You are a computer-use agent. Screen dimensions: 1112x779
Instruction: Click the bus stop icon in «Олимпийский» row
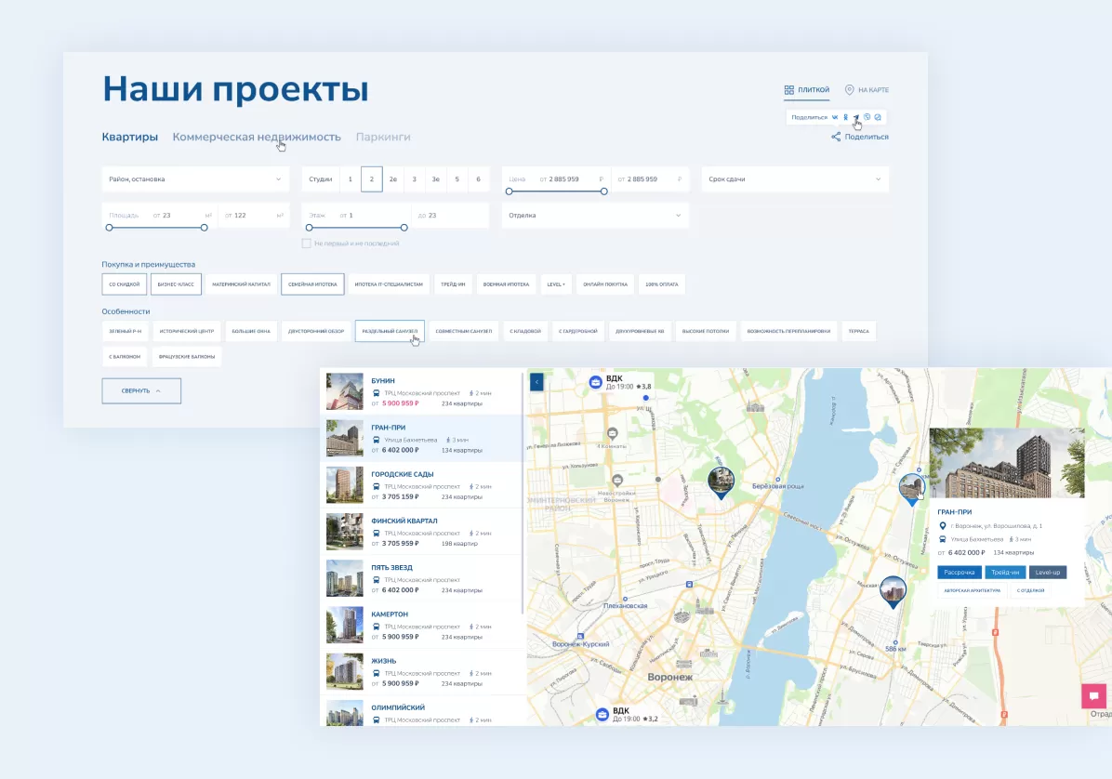pos(376,720)
